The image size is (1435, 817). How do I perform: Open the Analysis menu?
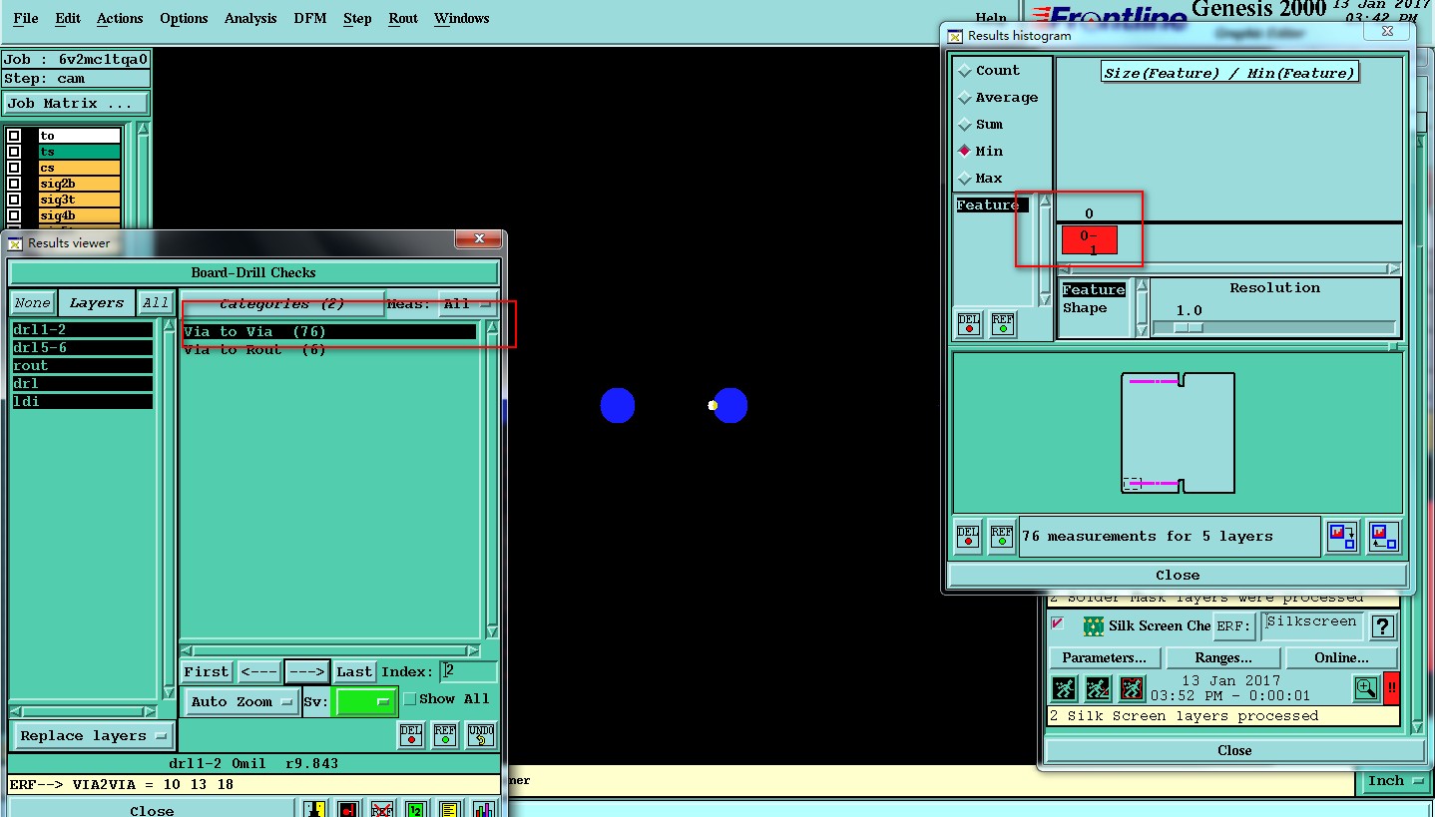click(x=250, y=18)
